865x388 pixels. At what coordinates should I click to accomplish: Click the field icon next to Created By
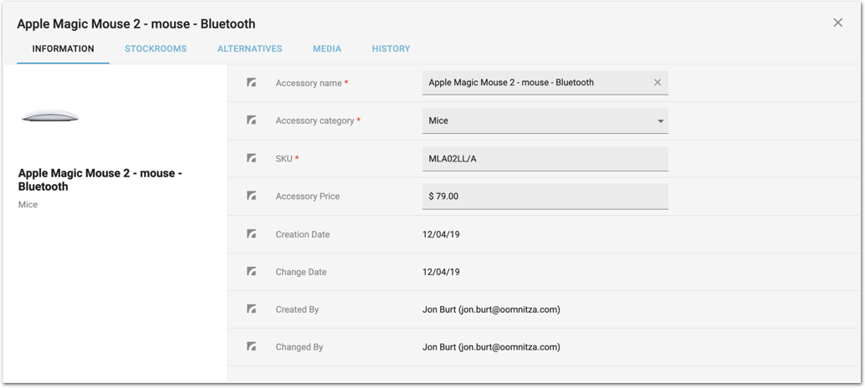[x=251, y=309]
